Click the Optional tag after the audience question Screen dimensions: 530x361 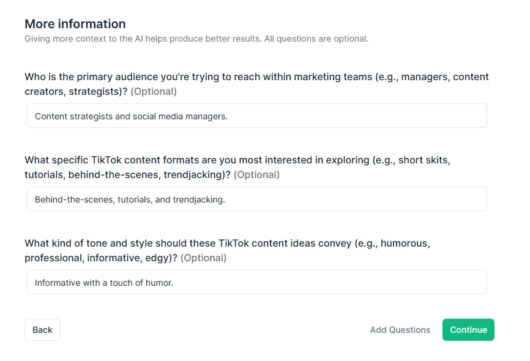(x=154, y=92)
